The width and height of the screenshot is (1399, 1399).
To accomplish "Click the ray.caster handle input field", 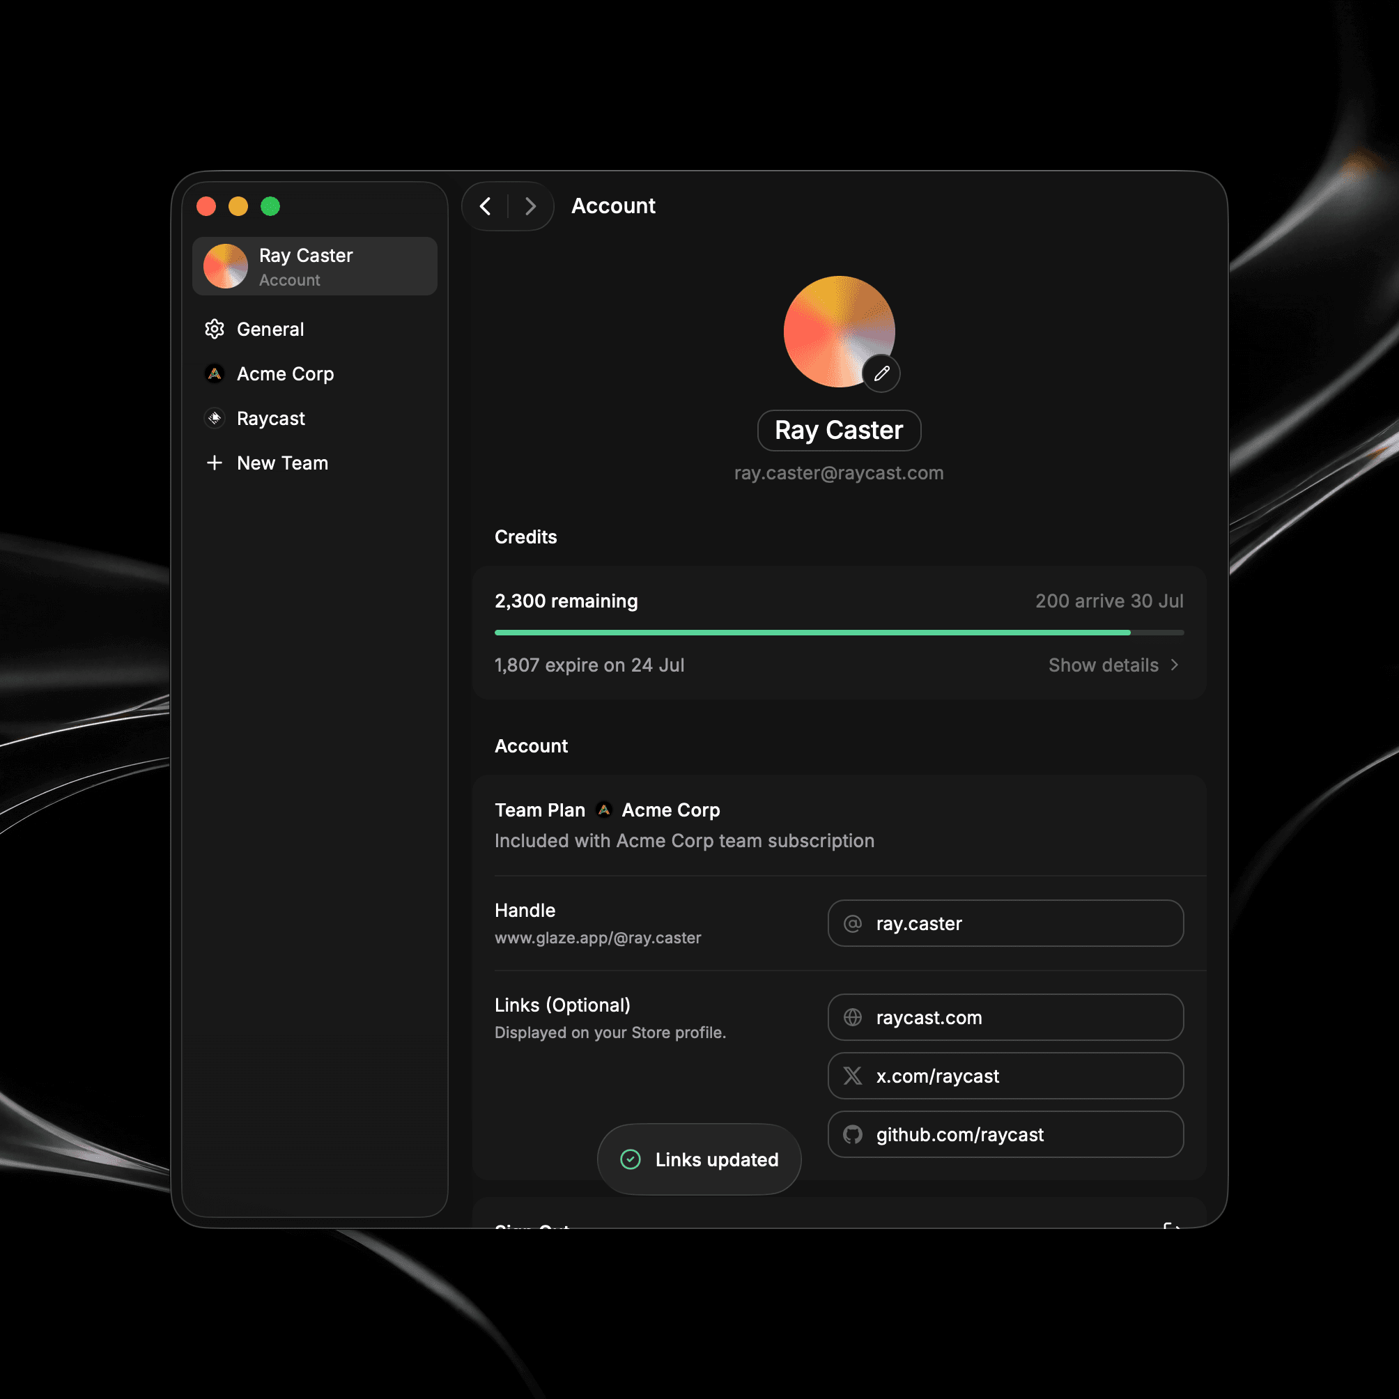I will [1006, 923].
